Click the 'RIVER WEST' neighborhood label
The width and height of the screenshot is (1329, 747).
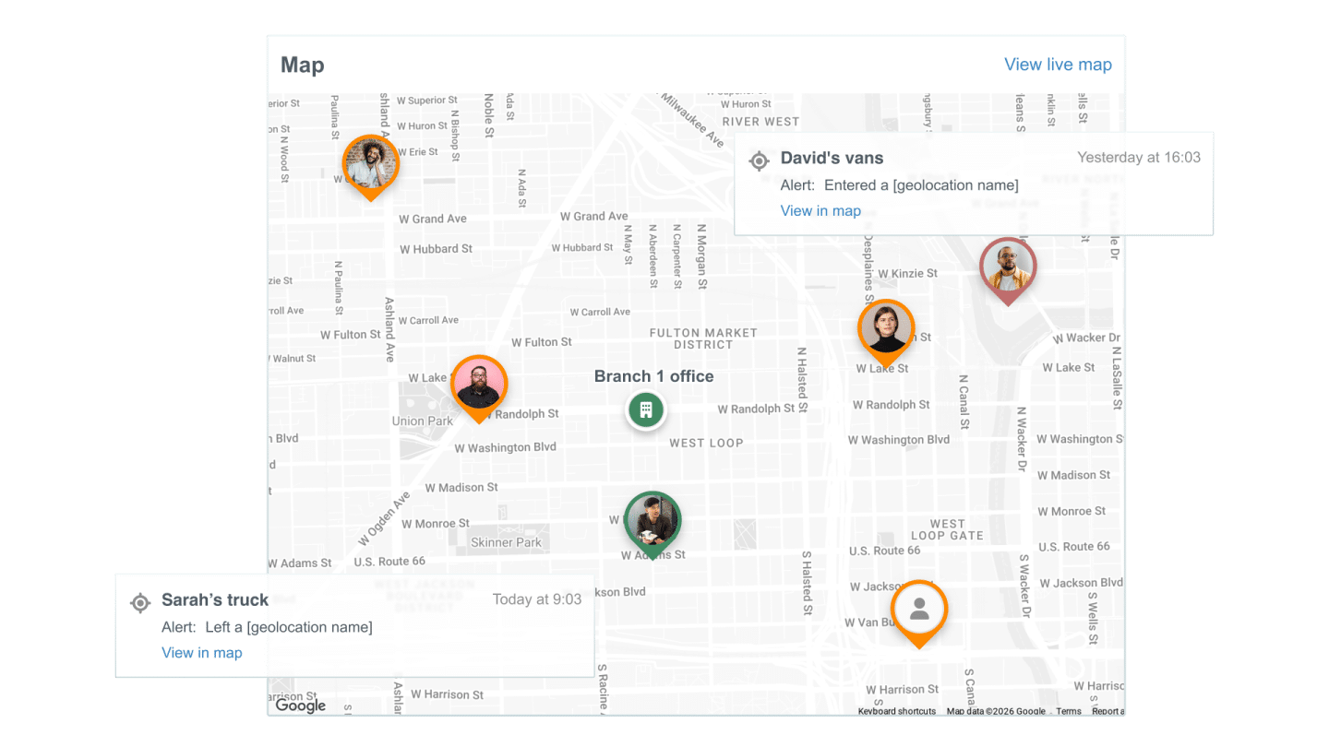pos(760,122)
